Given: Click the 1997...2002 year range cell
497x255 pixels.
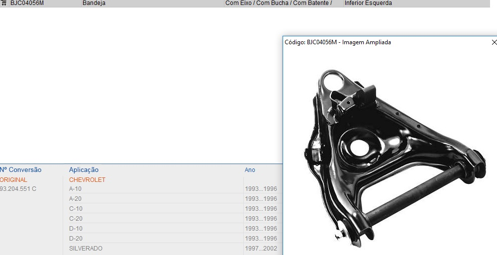Looking at the screenshot, I should coord(261,249).
